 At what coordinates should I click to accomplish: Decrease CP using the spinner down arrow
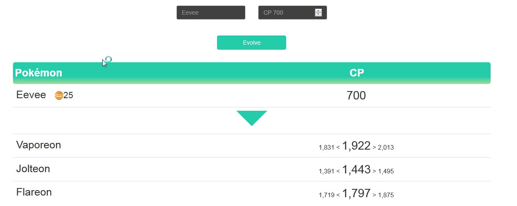pos(318,14)
